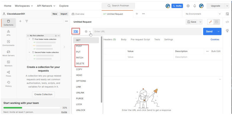The height and width of the screenshot is (115, 232).
Task: Open the Flows sidebar panel
Action: 9,74
